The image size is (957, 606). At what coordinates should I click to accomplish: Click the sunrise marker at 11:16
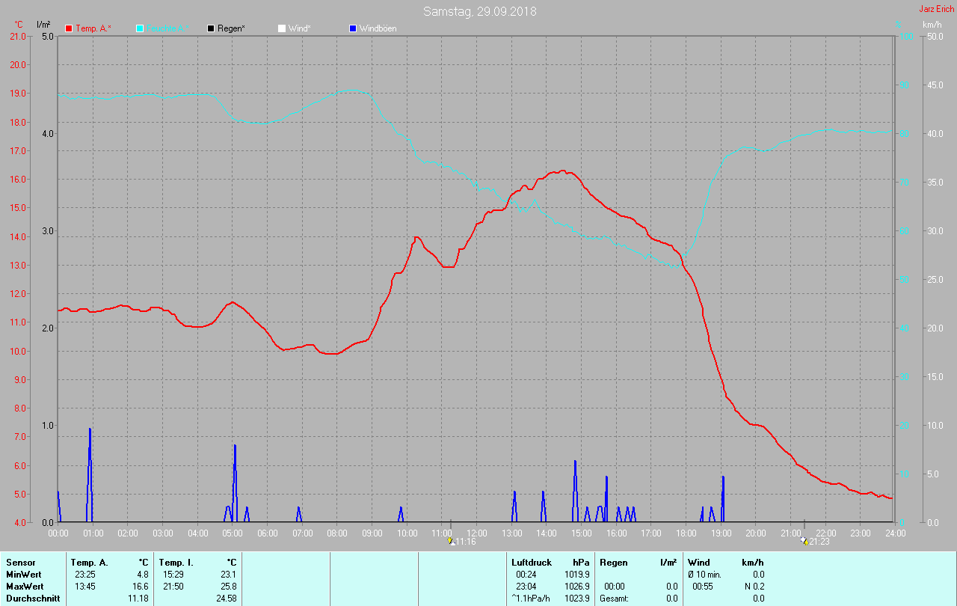[451, 540]
